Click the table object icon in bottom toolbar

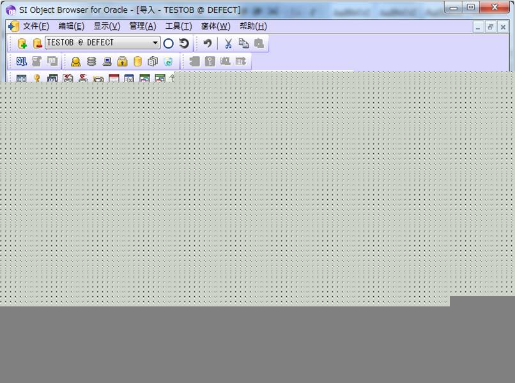pos(21,79)
